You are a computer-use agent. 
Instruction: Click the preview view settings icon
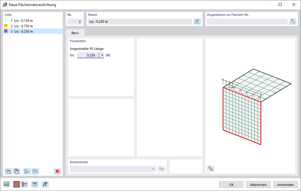pos(211,169)
